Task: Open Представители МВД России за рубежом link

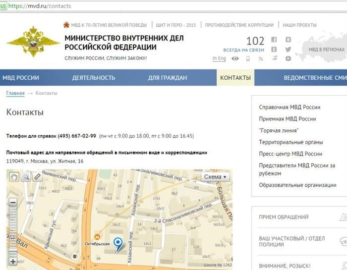Action: 297,169
